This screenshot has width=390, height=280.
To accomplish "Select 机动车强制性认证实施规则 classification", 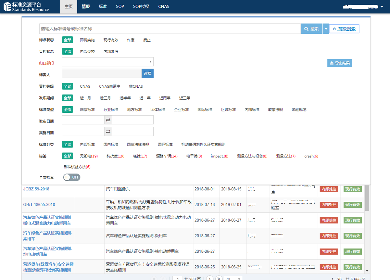I will [203, 144].
